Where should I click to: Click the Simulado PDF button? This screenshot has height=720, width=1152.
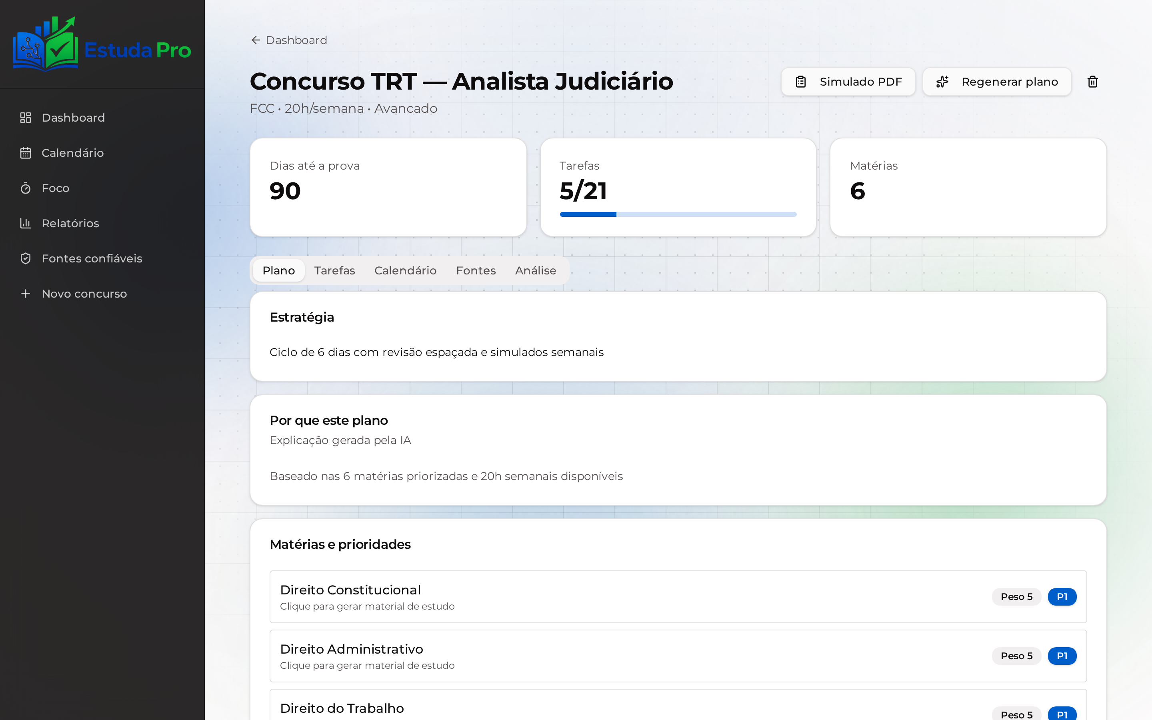pos(848,82)
